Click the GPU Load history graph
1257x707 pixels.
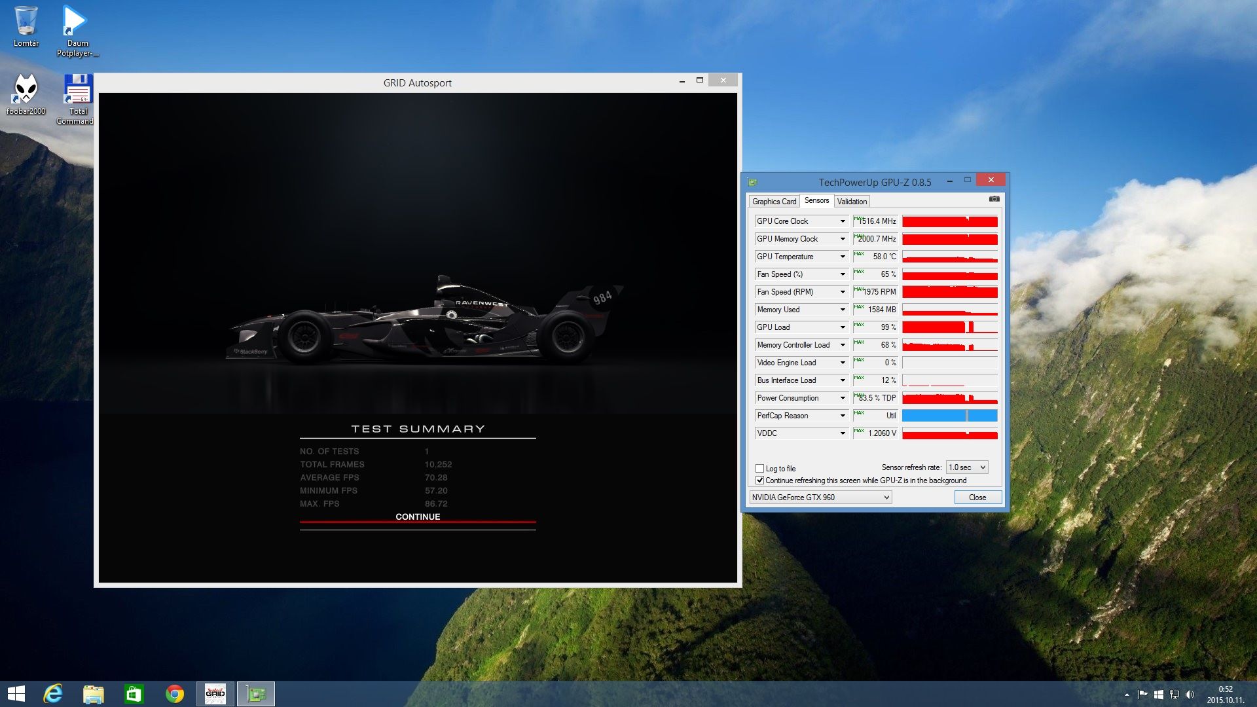click(x=950, y=327)
